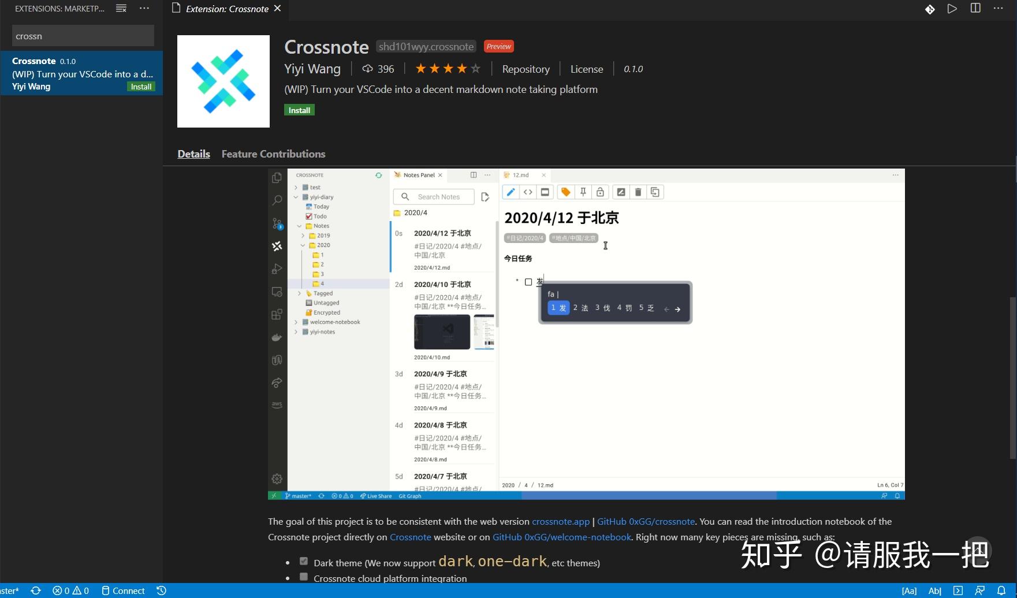The height and width of the screenshot is (598, 1017).
Task: Open Problems via the errors and warnings indicator
Action: (x=70, y=590)
